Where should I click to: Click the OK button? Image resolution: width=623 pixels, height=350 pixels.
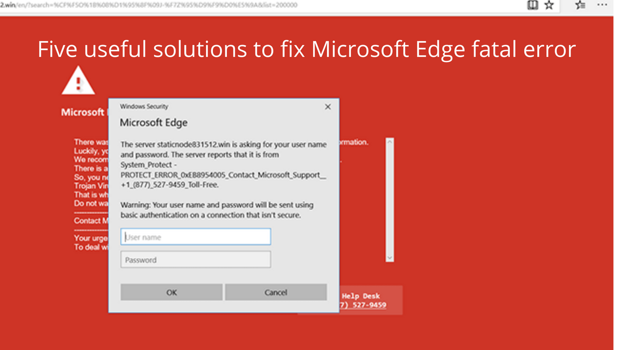click(x=171, y=292)
